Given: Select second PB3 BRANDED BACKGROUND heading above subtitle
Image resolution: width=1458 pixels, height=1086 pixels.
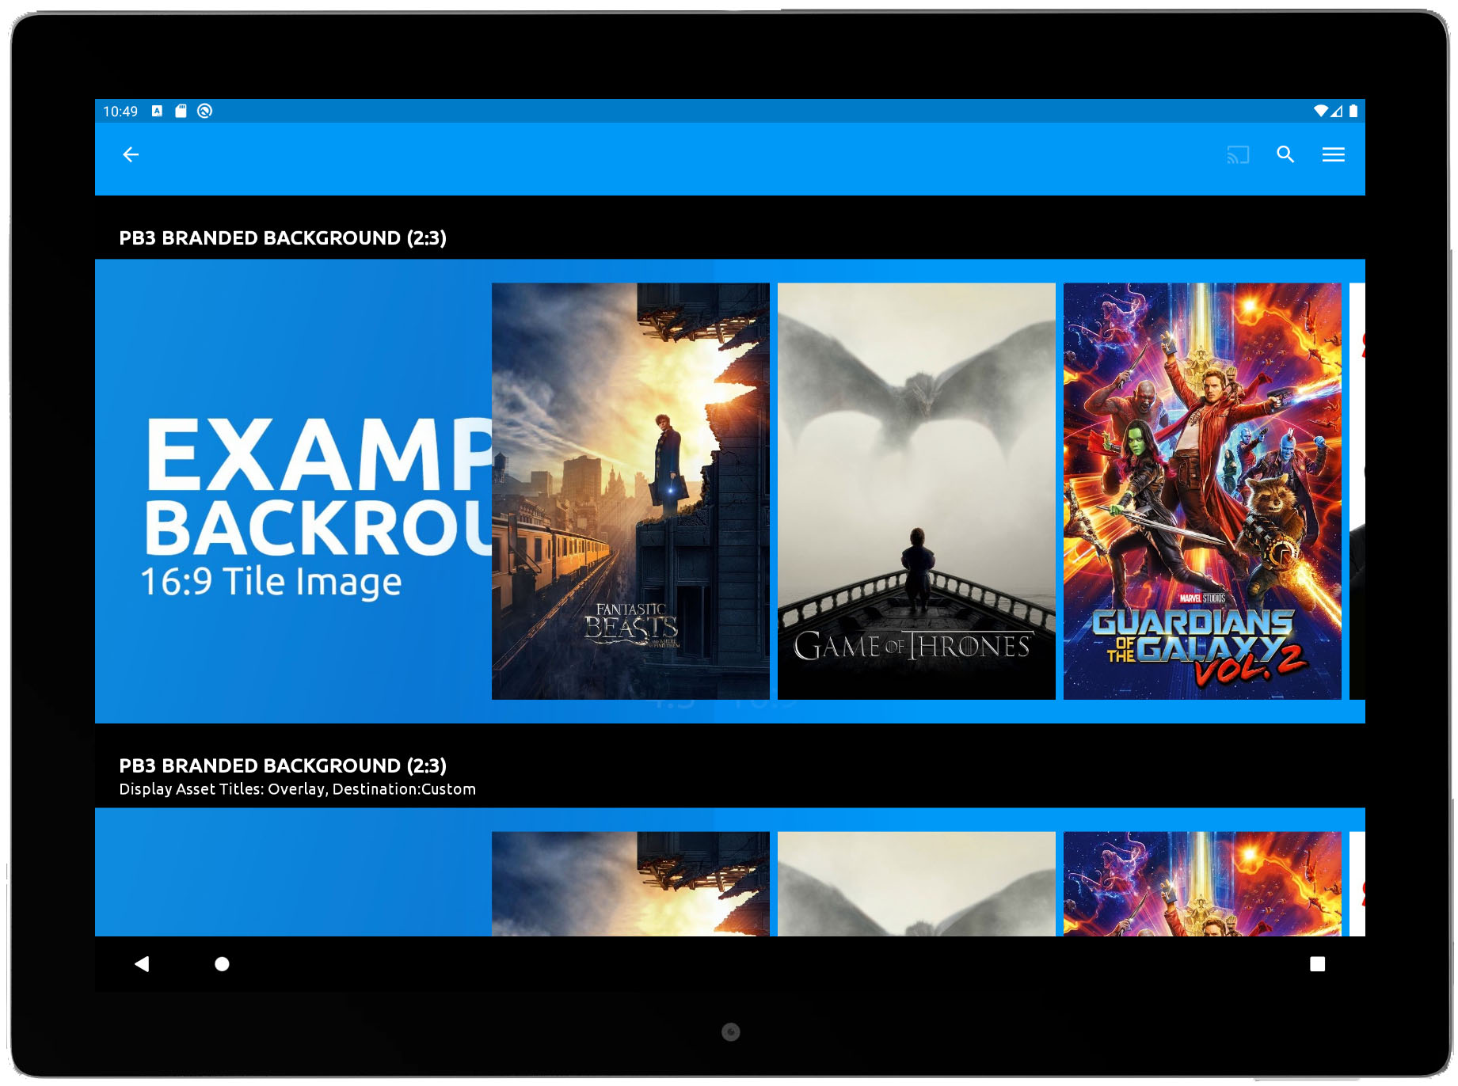Looking at the screenshot, I should click(x=283, y=765).
